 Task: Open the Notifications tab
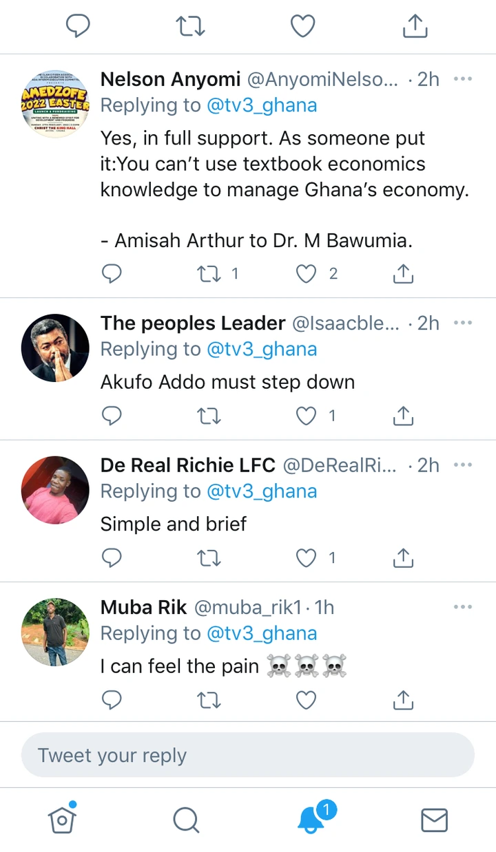[x=311, y=819]
